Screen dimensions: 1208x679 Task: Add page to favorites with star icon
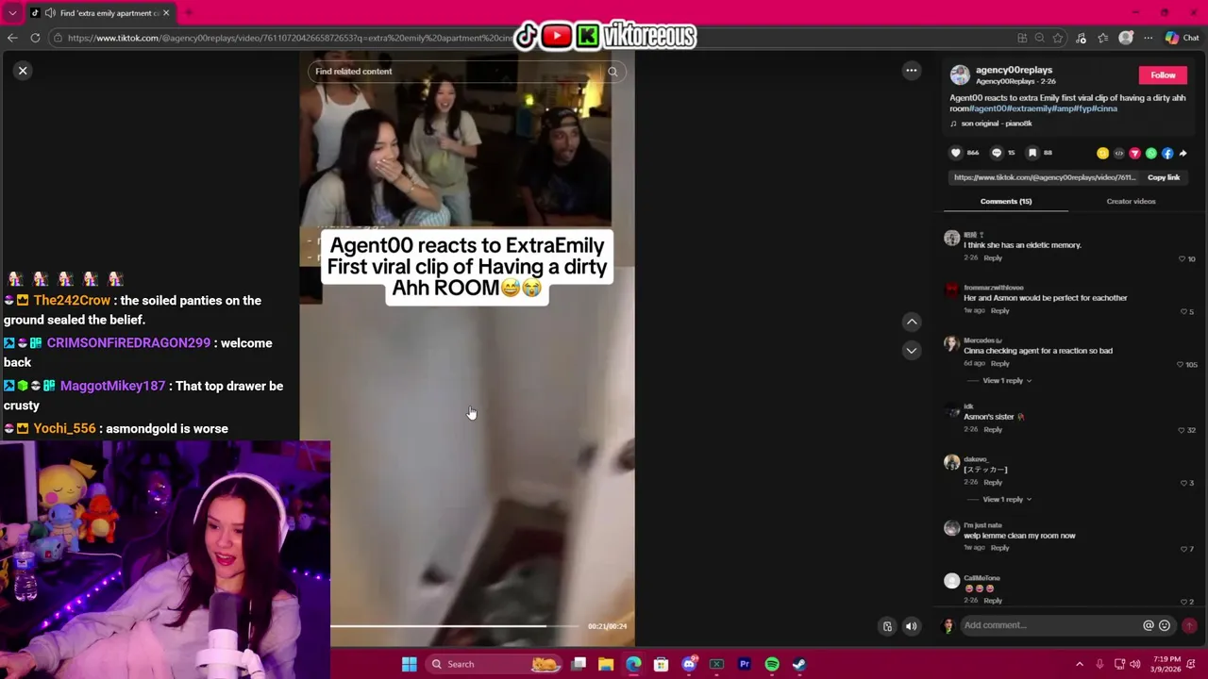1058,38
